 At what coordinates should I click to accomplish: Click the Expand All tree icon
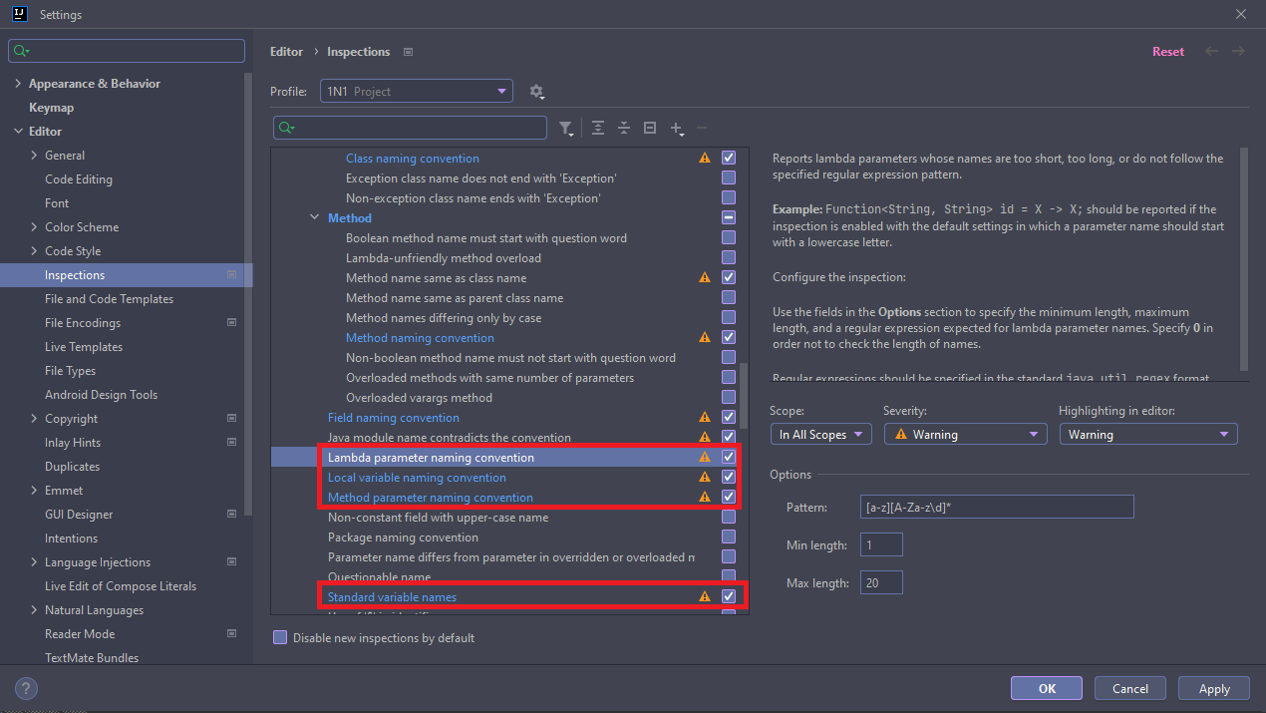pos(598,128)
